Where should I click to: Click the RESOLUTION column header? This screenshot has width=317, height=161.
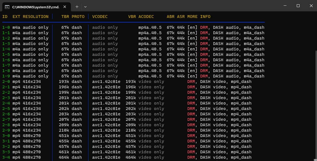tap(36, 17)
